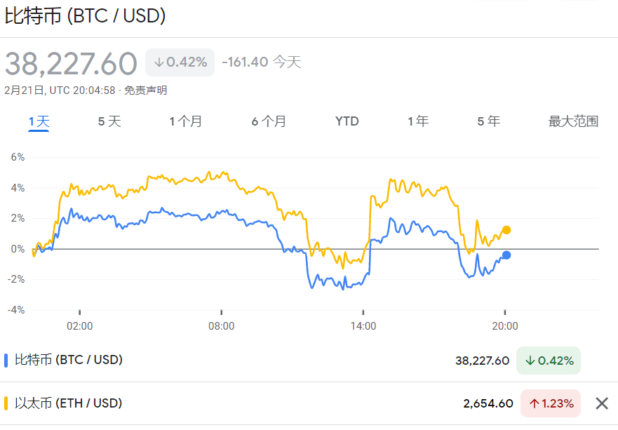The width and height of the screenshot is (618, 430).
Task: Display the 5年 chart range
Action: click(488, 121)
